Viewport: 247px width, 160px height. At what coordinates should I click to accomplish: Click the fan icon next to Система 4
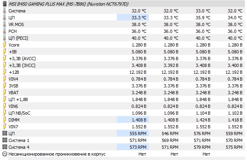pyautogui.click(x=5, y=147)
